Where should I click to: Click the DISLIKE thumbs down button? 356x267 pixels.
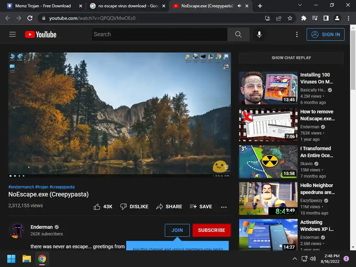[x=134, y=207]
